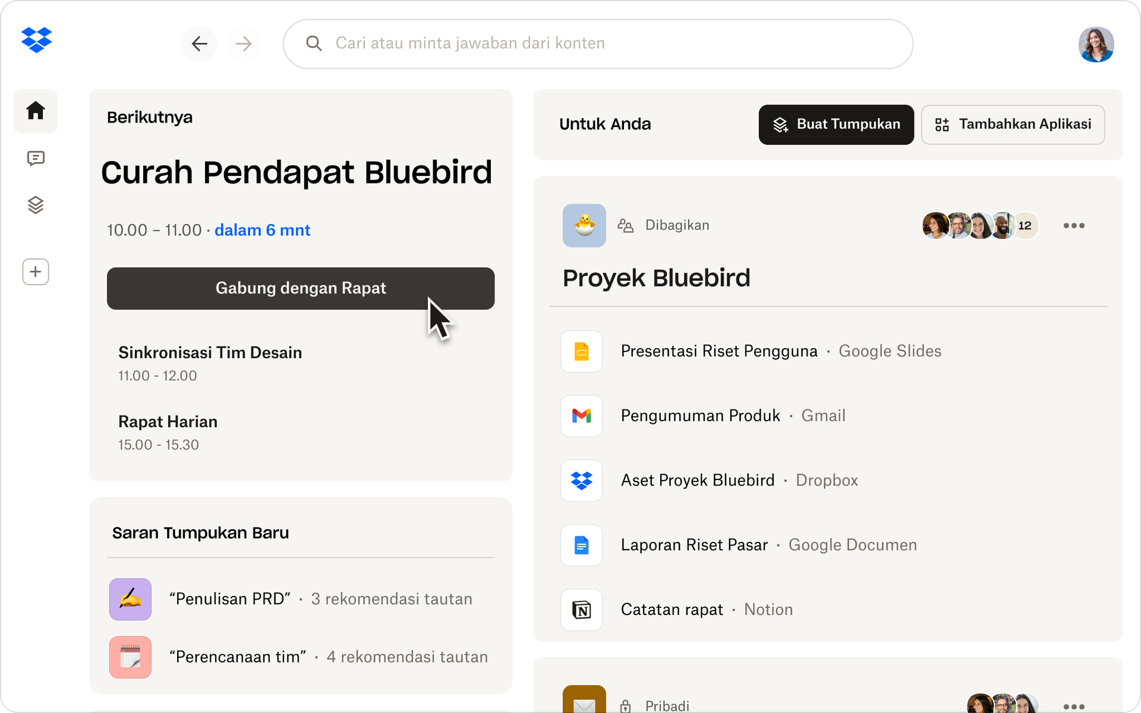The width and height of the screenshot is (1141, 713).
Task: Open the Gmail icon beside Pengumuman Produk
Action: [x=581, y=416]
